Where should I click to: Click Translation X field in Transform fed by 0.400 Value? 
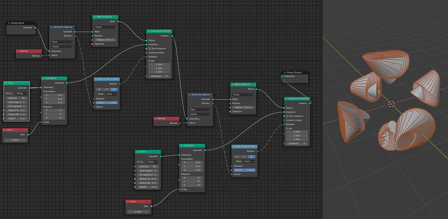pos(54,95)
